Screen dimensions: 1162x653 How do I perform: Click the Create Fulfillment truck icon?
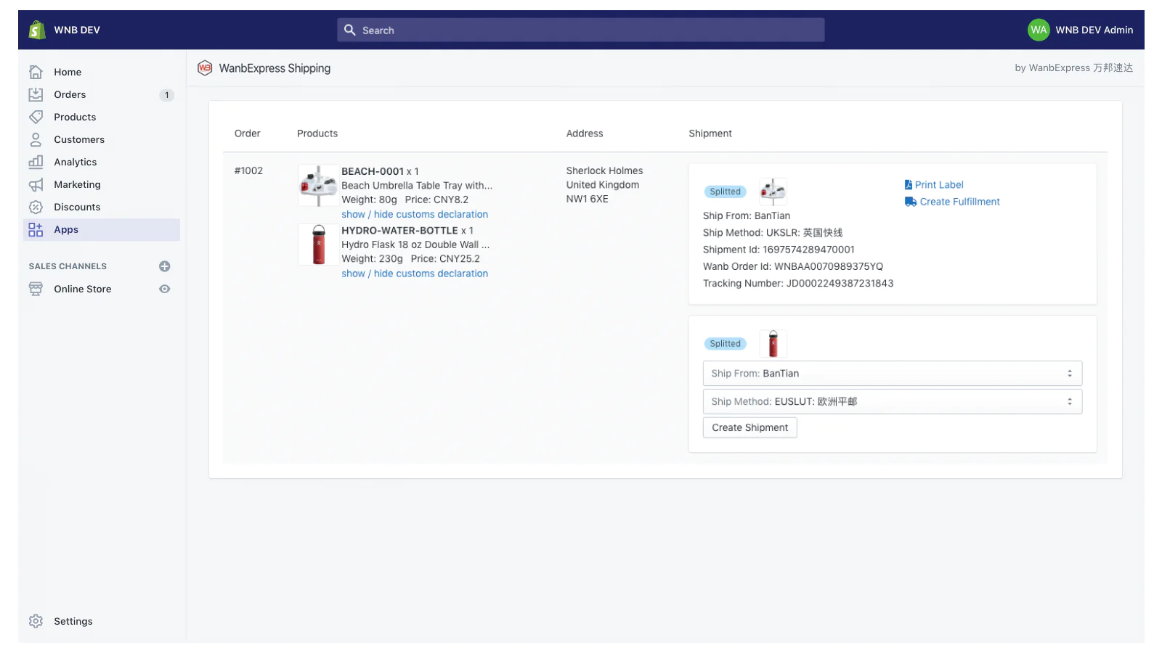[x=911, y=202]
